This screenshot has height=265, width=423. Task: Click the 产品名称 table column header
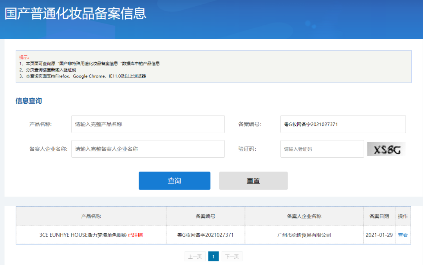[x=91, y=216]
